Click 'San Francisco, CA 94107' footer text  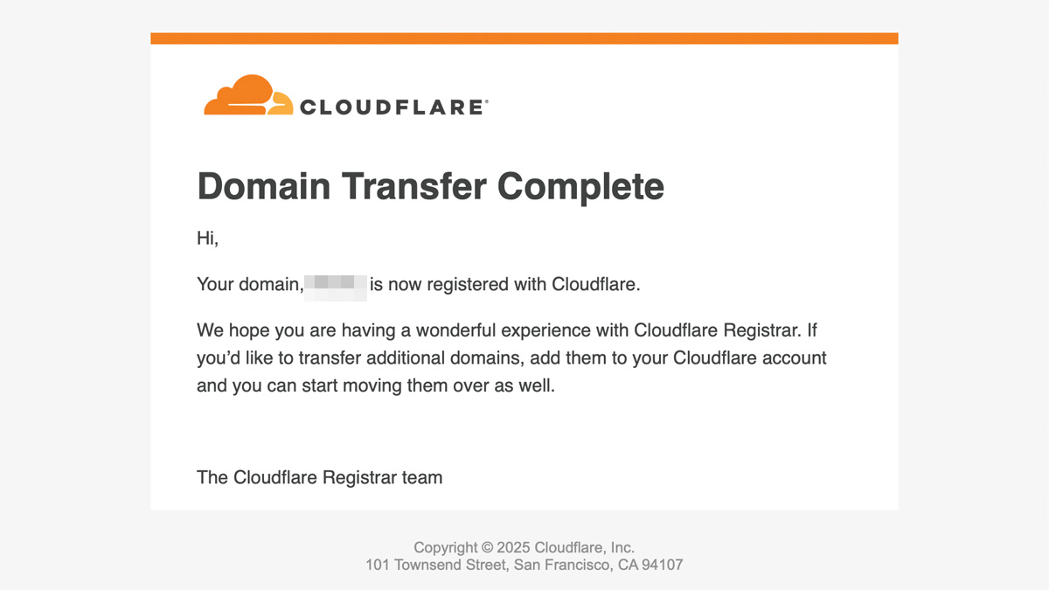point(597,565)
